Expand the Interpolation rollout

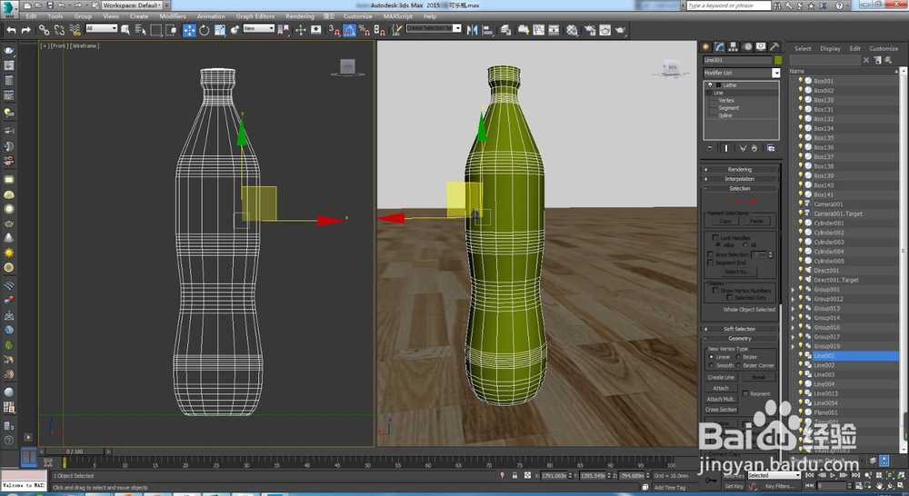click(740, 179)
